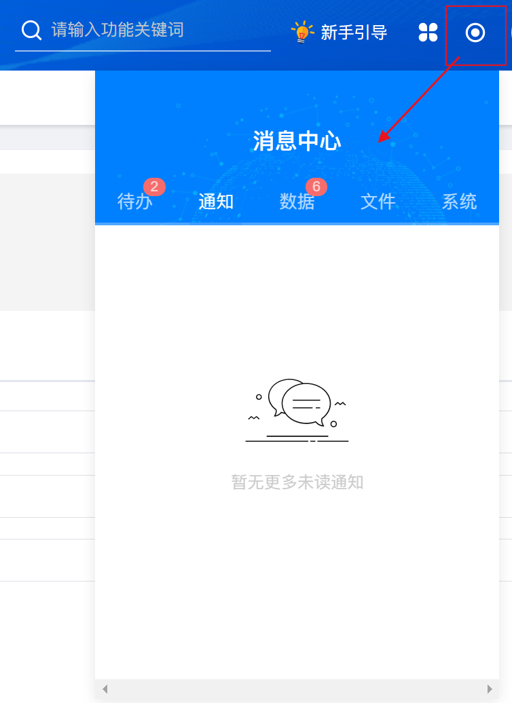The image size is (512, 703).
Task: Click the search magnifier icon
Action: [x=31, y=30]
